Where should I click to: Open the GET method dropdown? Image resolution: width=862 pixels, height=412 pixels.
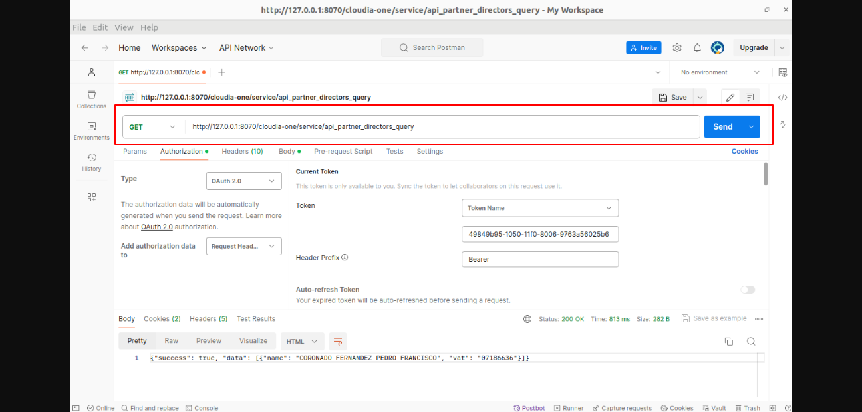[154, 127]
